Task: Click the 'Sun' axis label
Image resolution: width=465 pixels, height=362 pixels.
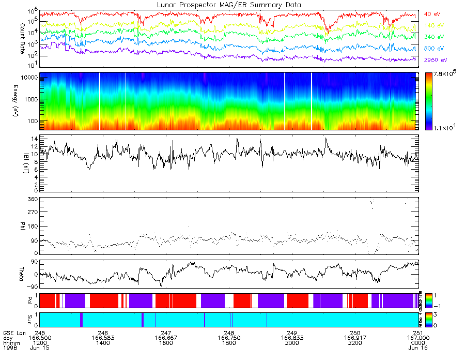Action: point(29,320)
